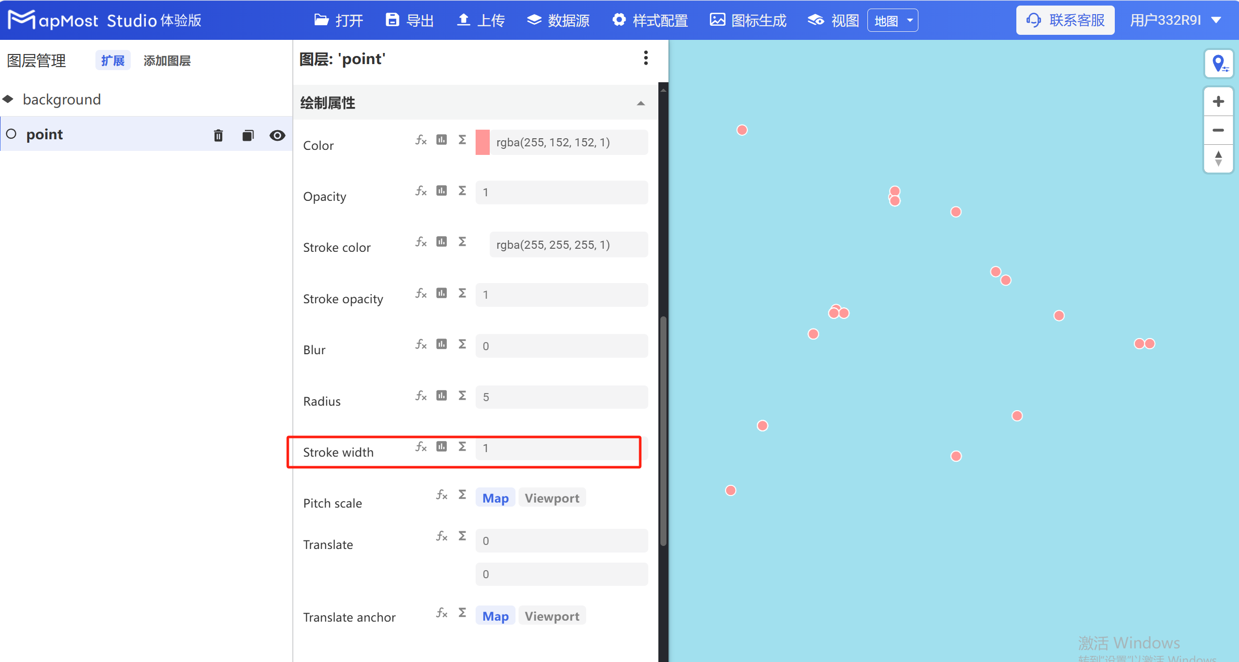Viewport: 1239px width, 662px height.
Task: Click 导出 to export the project
Action: click(x=409, y=20)
